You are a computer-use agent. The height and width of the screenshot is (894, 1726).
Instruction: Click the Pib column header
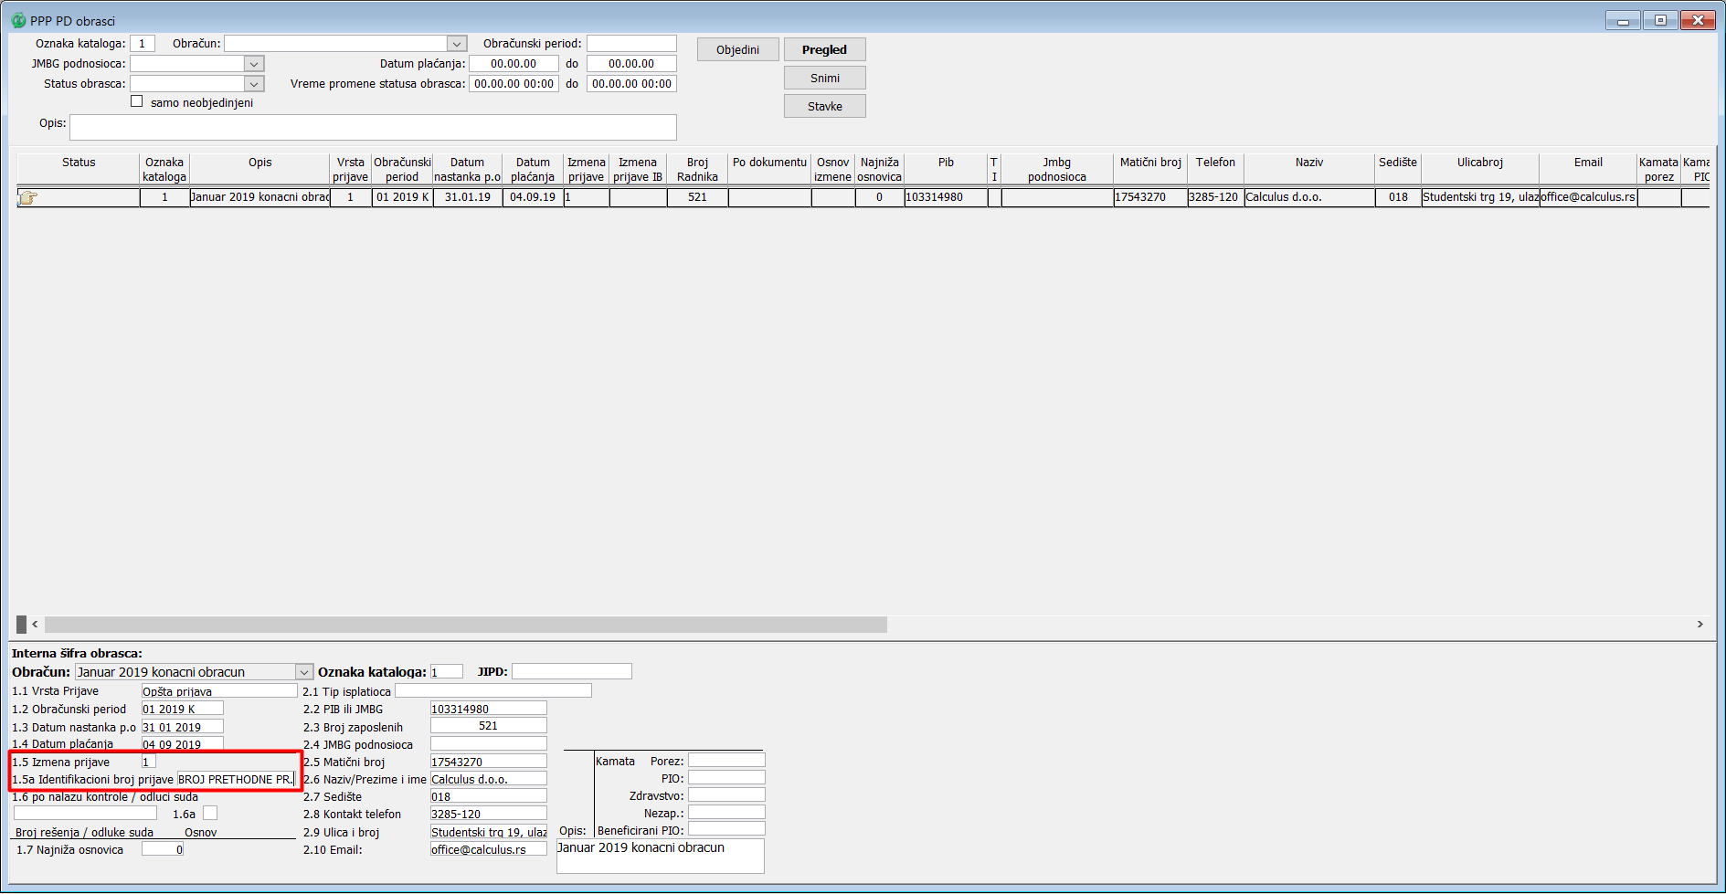946,169
